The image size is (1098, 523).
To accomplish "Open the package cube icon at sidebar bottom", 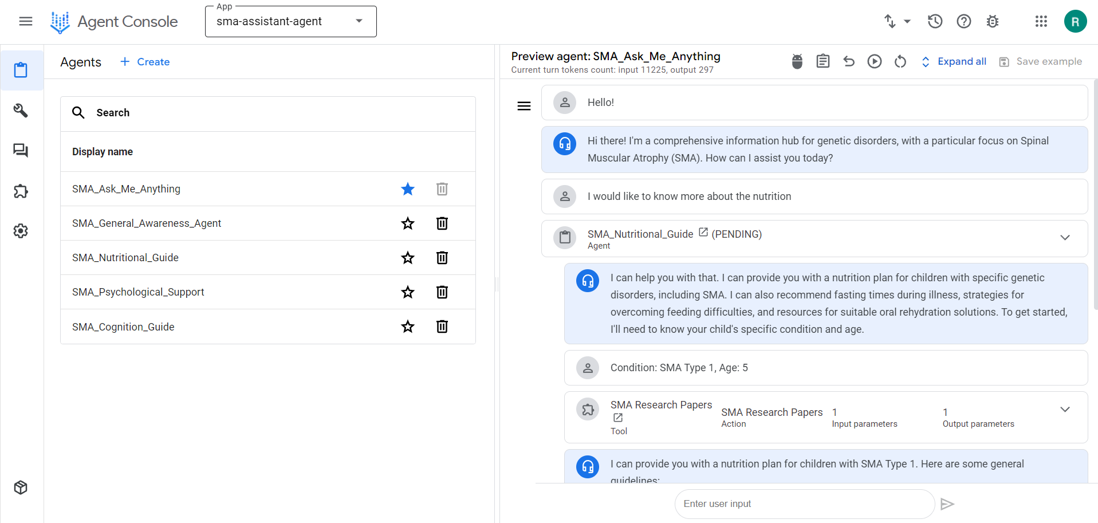I will pos(21,487).
